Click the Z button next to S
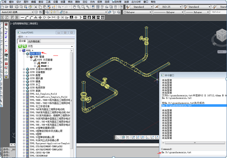Viewport: 227px width, 158px height. (6, 17)
